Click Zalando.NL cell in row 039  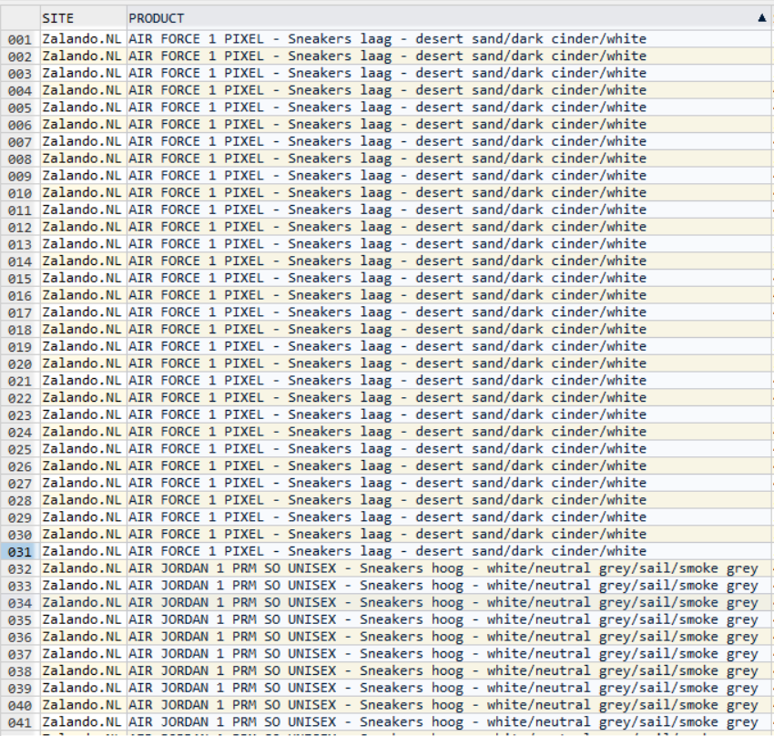pos(84,688)
